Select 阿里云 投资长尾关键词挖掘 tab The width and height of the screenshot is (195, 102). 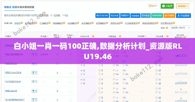point(19,7)
